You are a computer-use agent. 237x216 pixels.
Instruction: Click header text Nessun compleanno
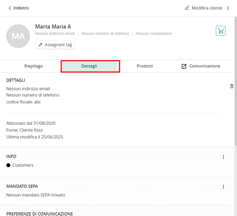(x=154, y=34)
